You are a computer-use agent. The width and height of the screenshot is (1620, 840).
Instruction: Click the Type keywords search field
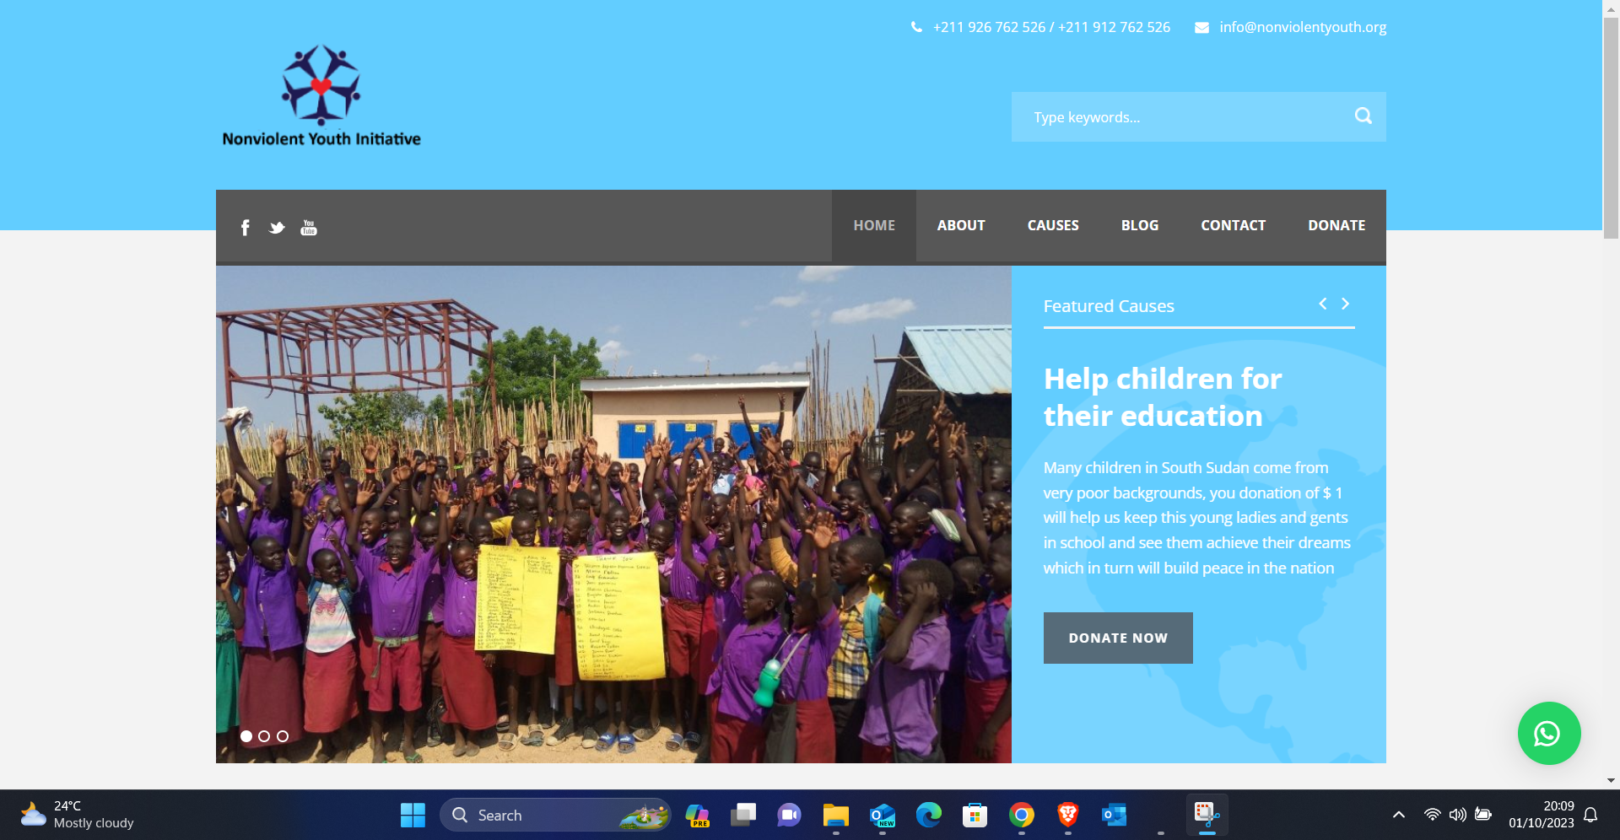click(1181, 117)
